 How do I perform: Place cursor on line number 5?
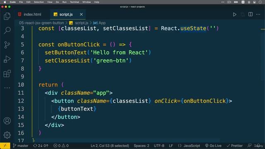click(22, 45)
